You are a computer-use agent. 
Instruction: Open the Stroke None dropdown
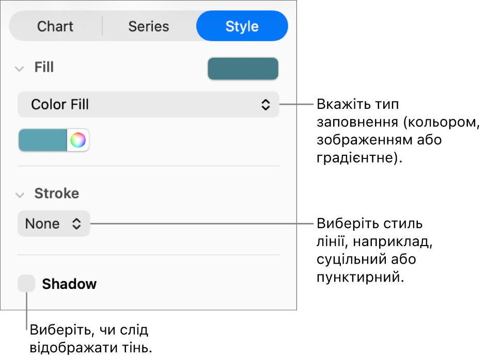point(53,224)
